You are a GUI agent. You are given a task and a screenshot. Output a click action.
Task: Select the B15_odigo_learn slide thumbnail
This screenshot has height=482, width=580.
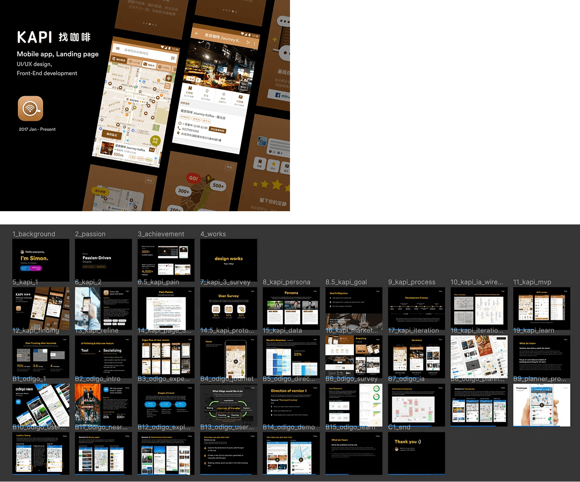[x=354, y=453]
